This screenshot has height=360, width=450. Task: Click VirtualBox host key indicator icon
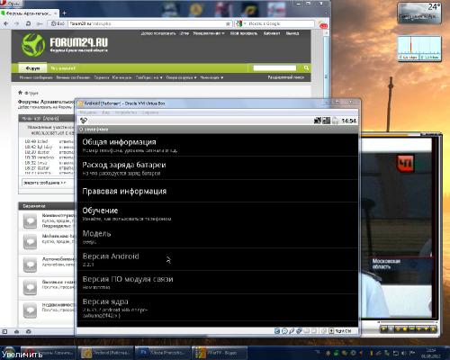point(331,331)
